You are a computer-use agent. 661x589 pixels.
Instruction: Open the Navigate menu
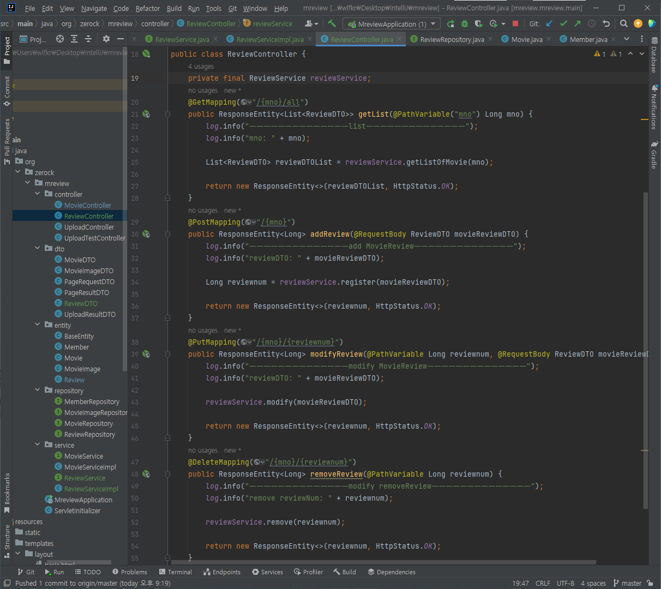click(x=94, y=8)
